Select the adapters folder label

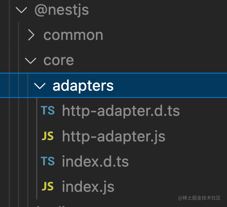[83, 86]
